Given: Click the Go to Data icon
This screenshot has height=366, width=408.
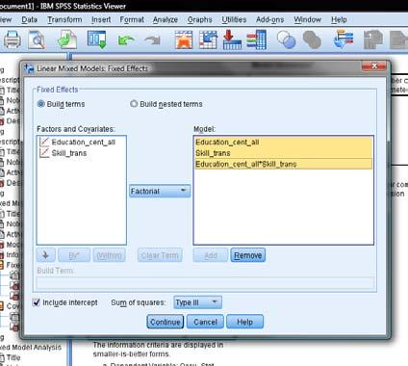Looking at the screenshot, I should point(184,39).
